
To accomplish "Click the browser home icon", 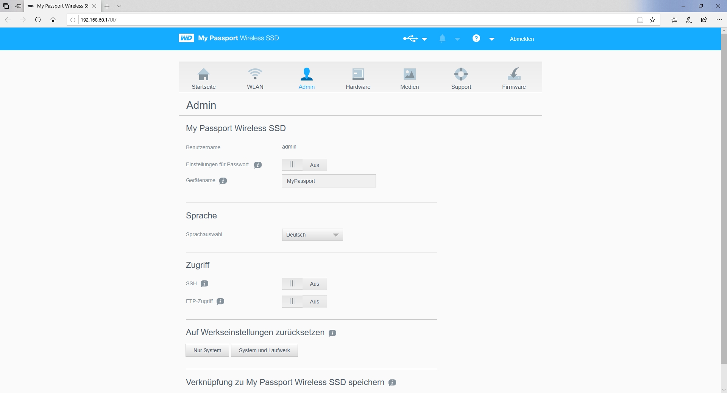I will [x=53, y=20].
